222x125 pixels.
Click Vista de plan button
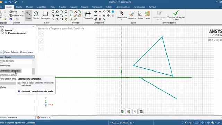pos(16,16)
